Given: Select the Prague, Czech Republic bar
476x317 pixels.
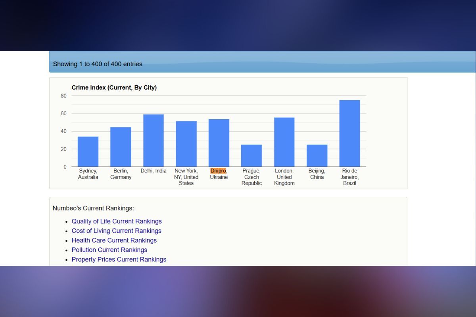Looking at the screenshot, I should click(251, 156).
